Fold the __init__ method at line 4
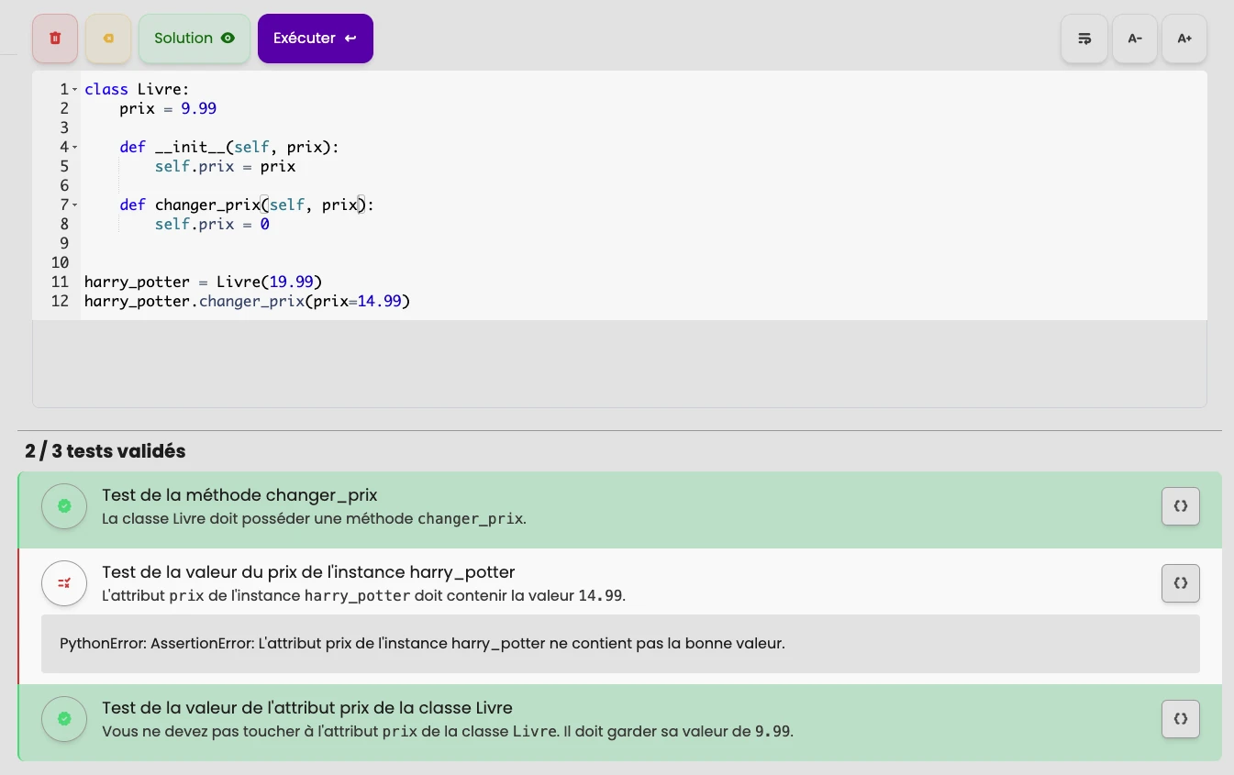 tap(74, 147)
